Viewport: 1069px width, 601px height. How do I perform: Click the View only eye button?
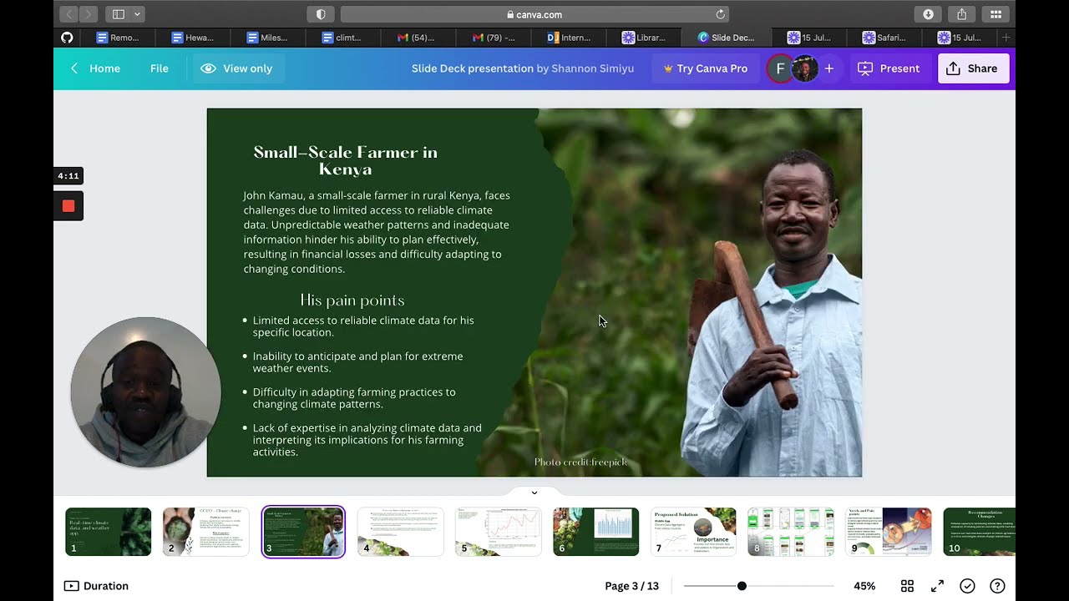237,68
